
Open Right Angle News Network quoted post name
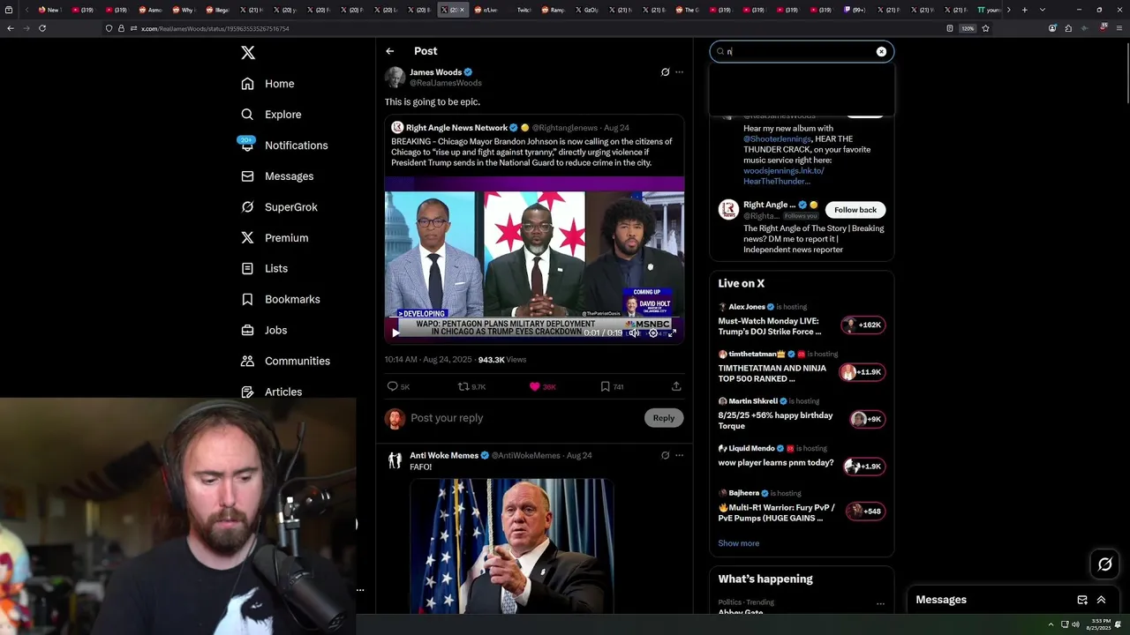[456, 128]
